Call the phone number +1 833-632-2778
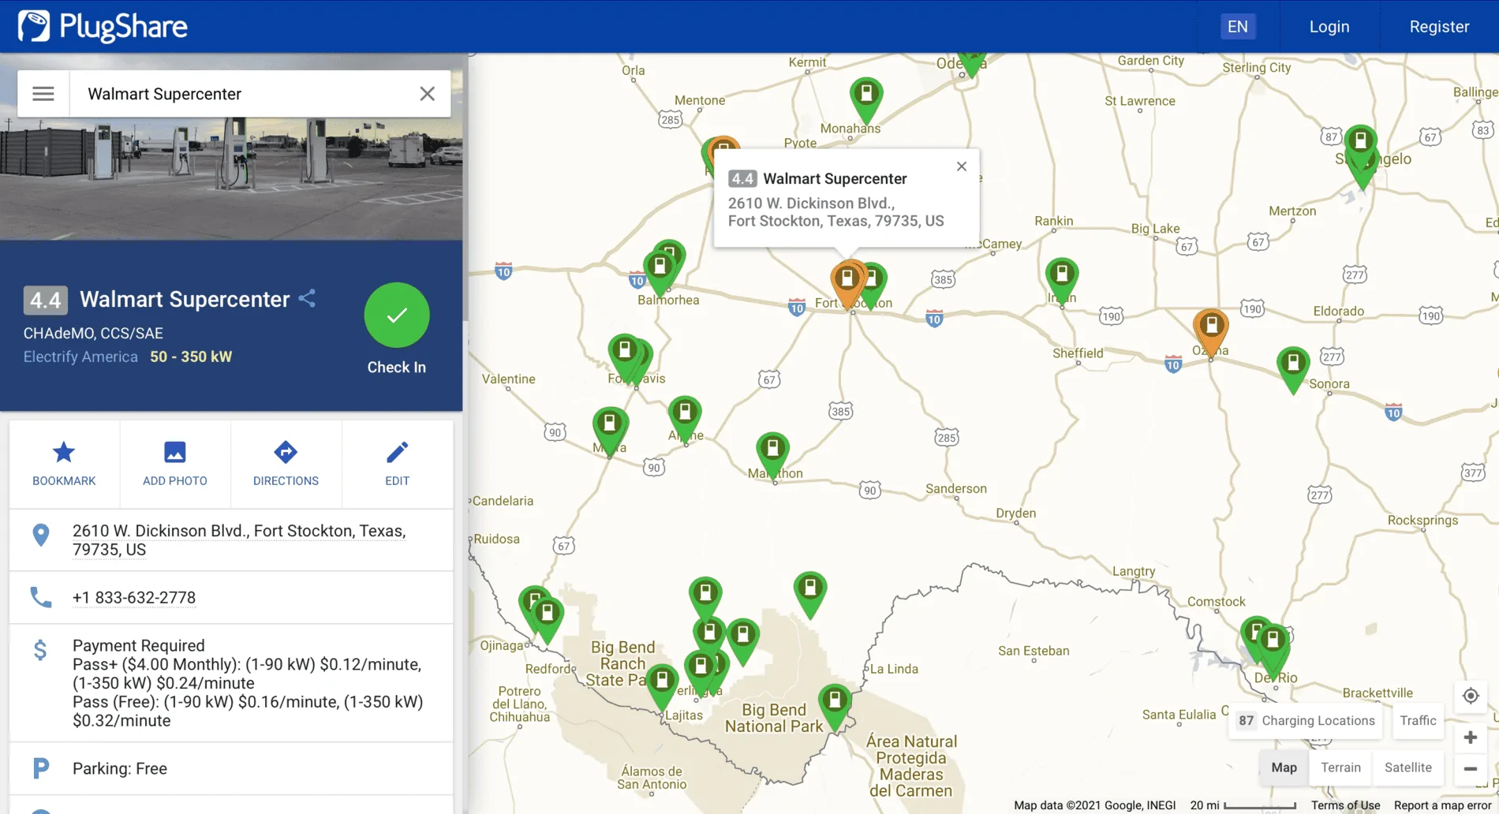 (x=134, y=598)
